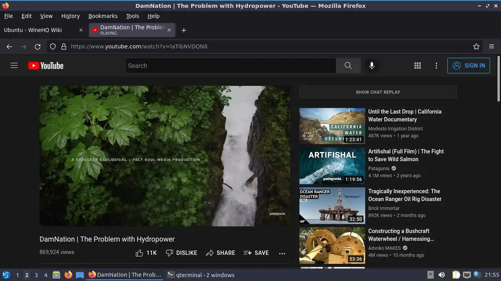Open the file manager launcher in panel

[56, 275]
